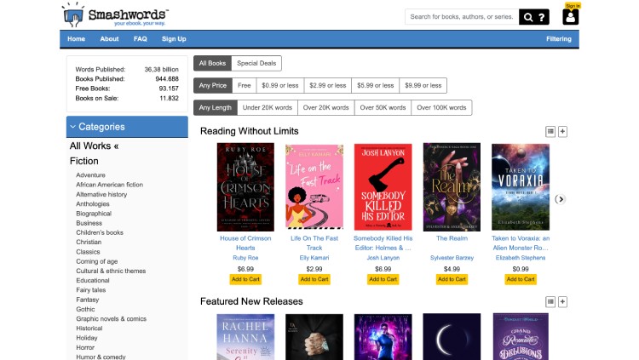Select the Free price filter
This screenshot has width=639, height=360.
click(x=245, y=85)
